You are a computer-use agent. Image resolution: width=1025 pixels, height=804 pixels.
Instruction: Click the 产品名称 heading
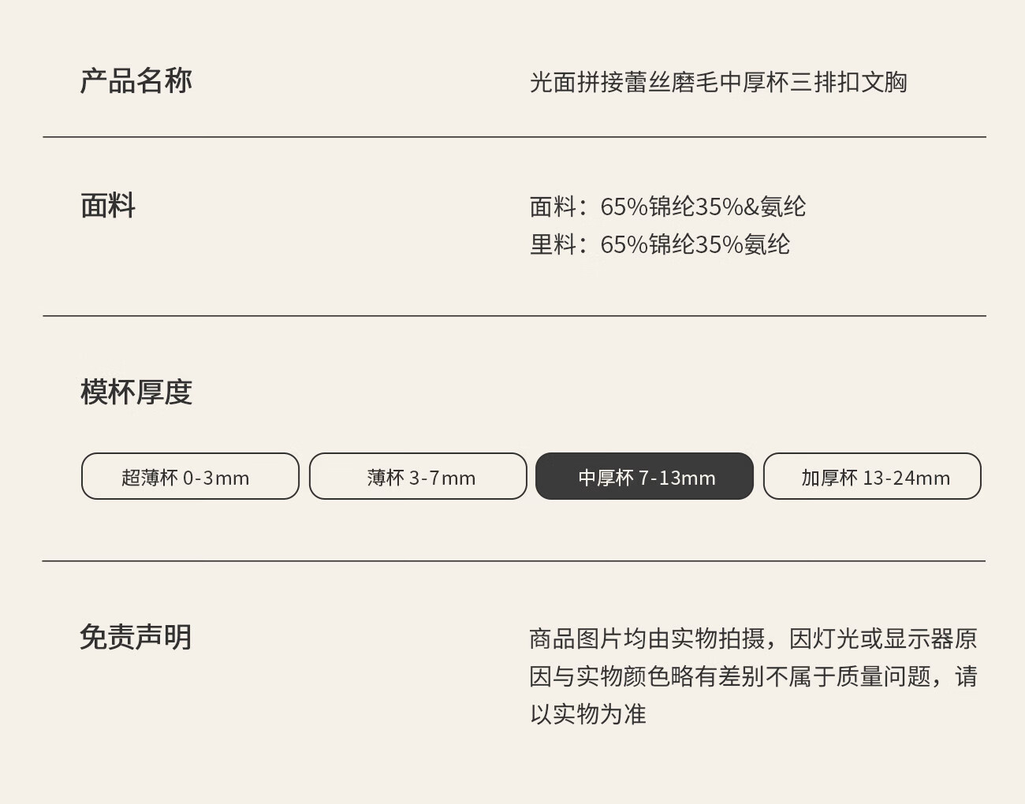(x=136, y=81)
